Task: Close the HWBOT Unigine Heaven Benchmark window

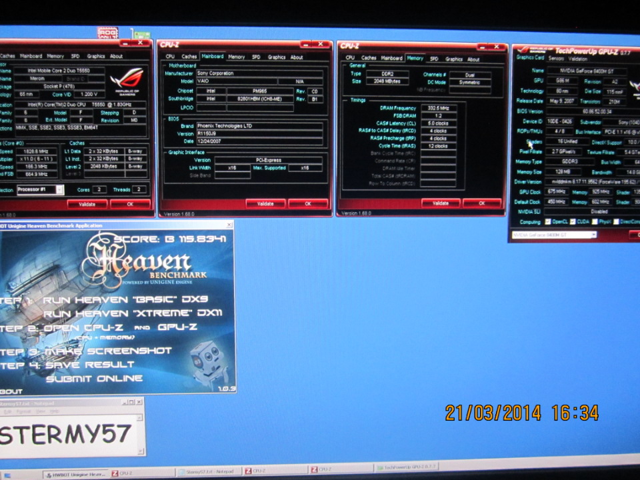Action: click(x=229, y=225)
